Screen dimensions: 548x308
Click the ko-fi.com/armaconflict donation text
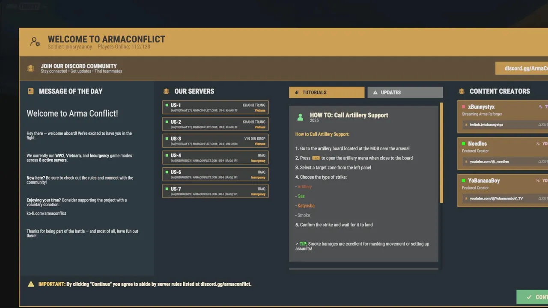click(46, 213)
